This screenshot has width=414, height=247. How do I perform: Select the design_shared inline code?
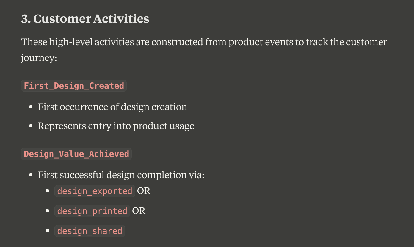[x=90, y=231]
